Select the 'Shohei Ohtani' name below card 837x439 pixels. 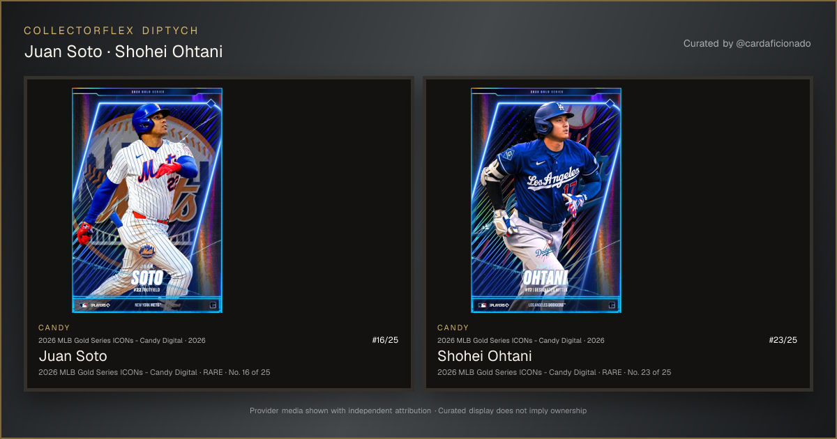pyautogui.click(x=485, y=356)
